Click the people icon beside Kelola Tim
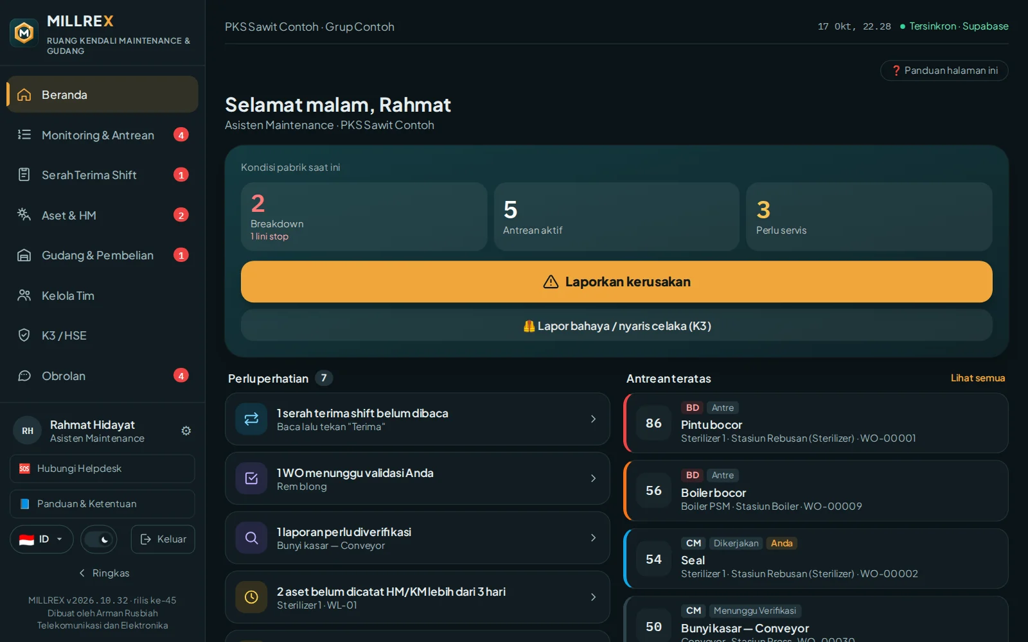Screen dimensions: 1028x642 (x=24, y=295)
